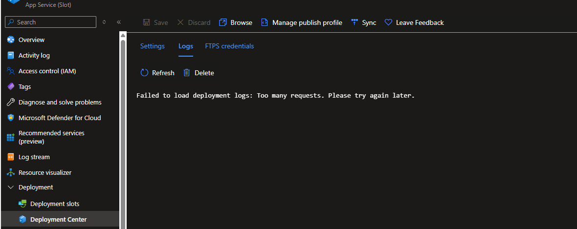Click the Deployment Center cube icon
This screenshot has height=229, width=577.
tap(22, 219)
